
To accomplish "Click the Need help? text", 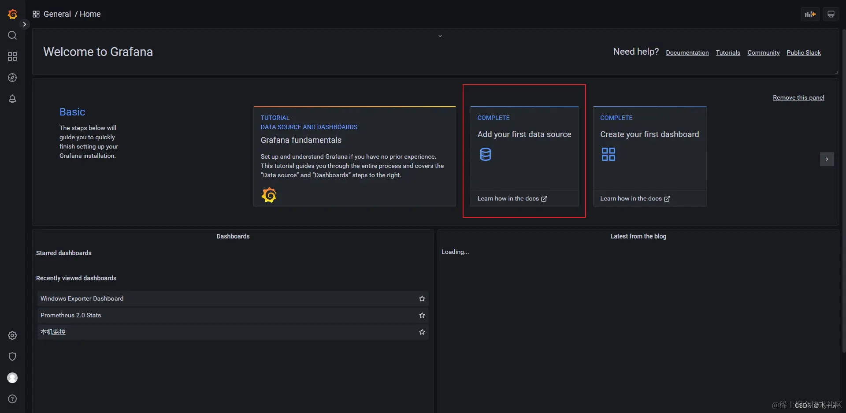I will (x=636, y=52).
